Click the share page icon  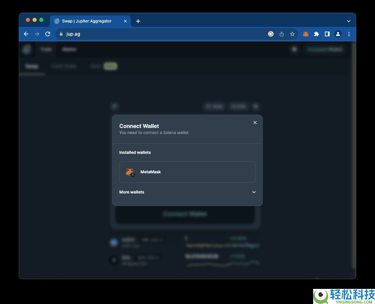point(282,34)
